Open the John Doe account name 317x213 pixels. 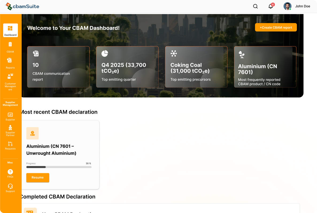(303, 6)
